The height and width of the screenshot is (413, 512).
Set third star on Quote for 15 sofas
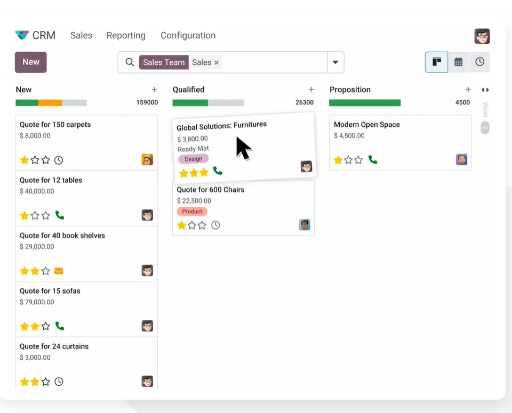pos(46,326)
